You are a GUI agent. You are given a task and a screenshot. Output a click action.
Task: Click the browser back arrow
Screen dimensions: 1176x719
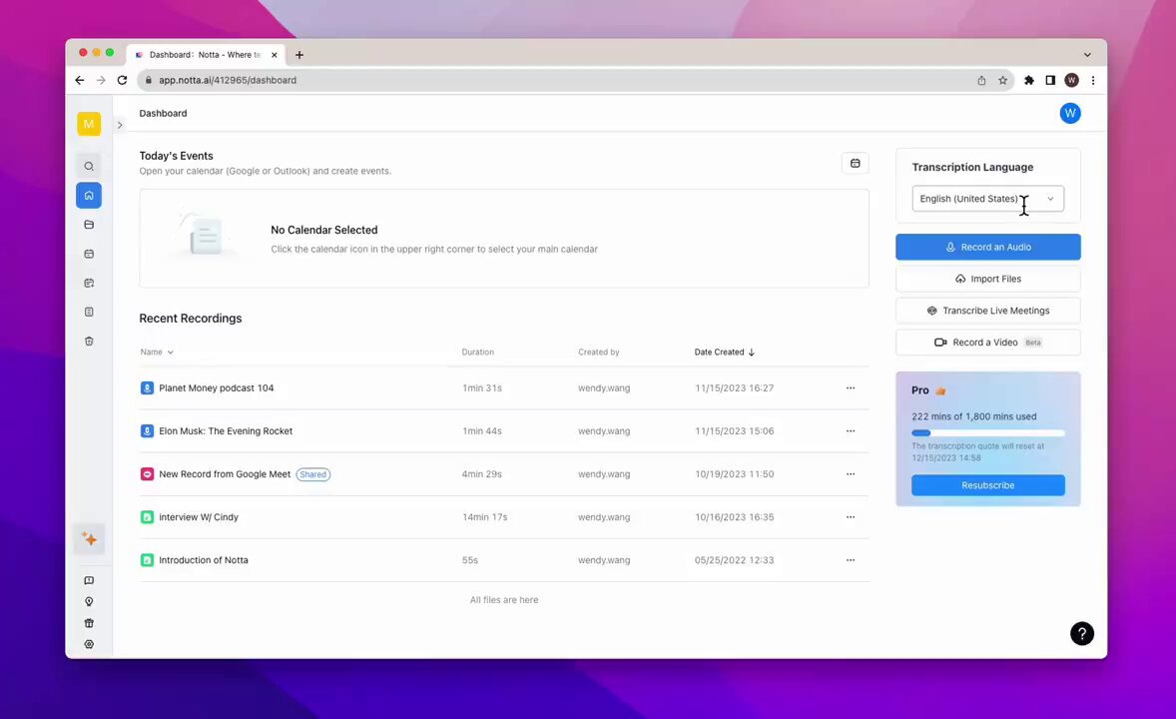coord(80,80)
